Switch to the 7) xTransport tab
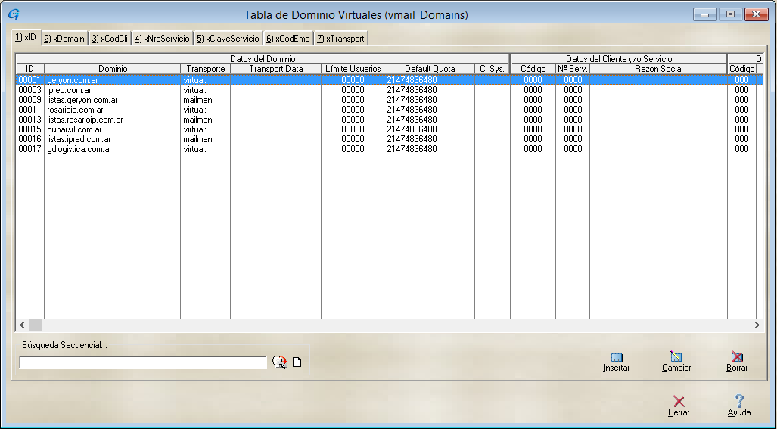This screenshot has width=777, height=429. click(x=341, y=39)
